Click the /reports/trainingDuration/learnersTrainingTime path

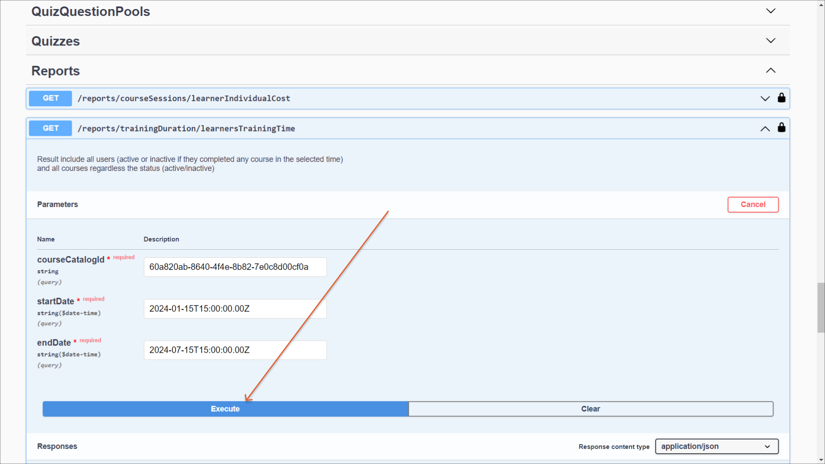click(x=186, y=128)
